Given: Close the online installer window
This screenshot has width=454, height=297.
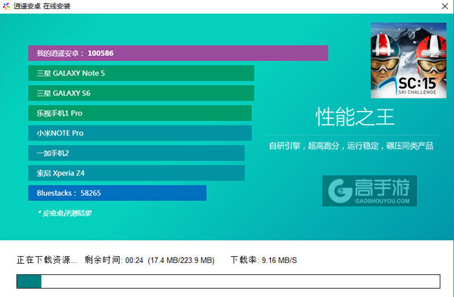Looking at the screenshot, I should pyautogui.click(x=445, y=6).
